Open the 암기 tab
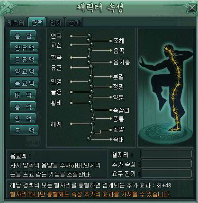The height and width of the screenshot is (203, 198). 55,22
